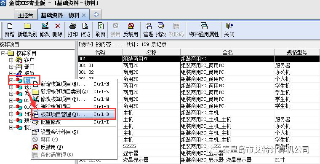
Task: Click the 删除 red X icon
Action: (x=58, y=26)
